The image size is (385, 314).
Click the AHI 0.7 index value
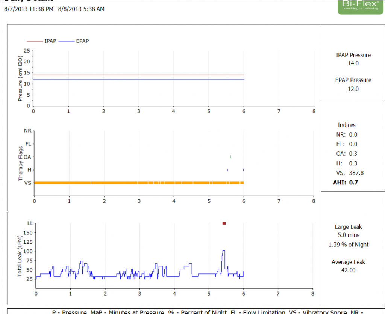click(353, 183)
